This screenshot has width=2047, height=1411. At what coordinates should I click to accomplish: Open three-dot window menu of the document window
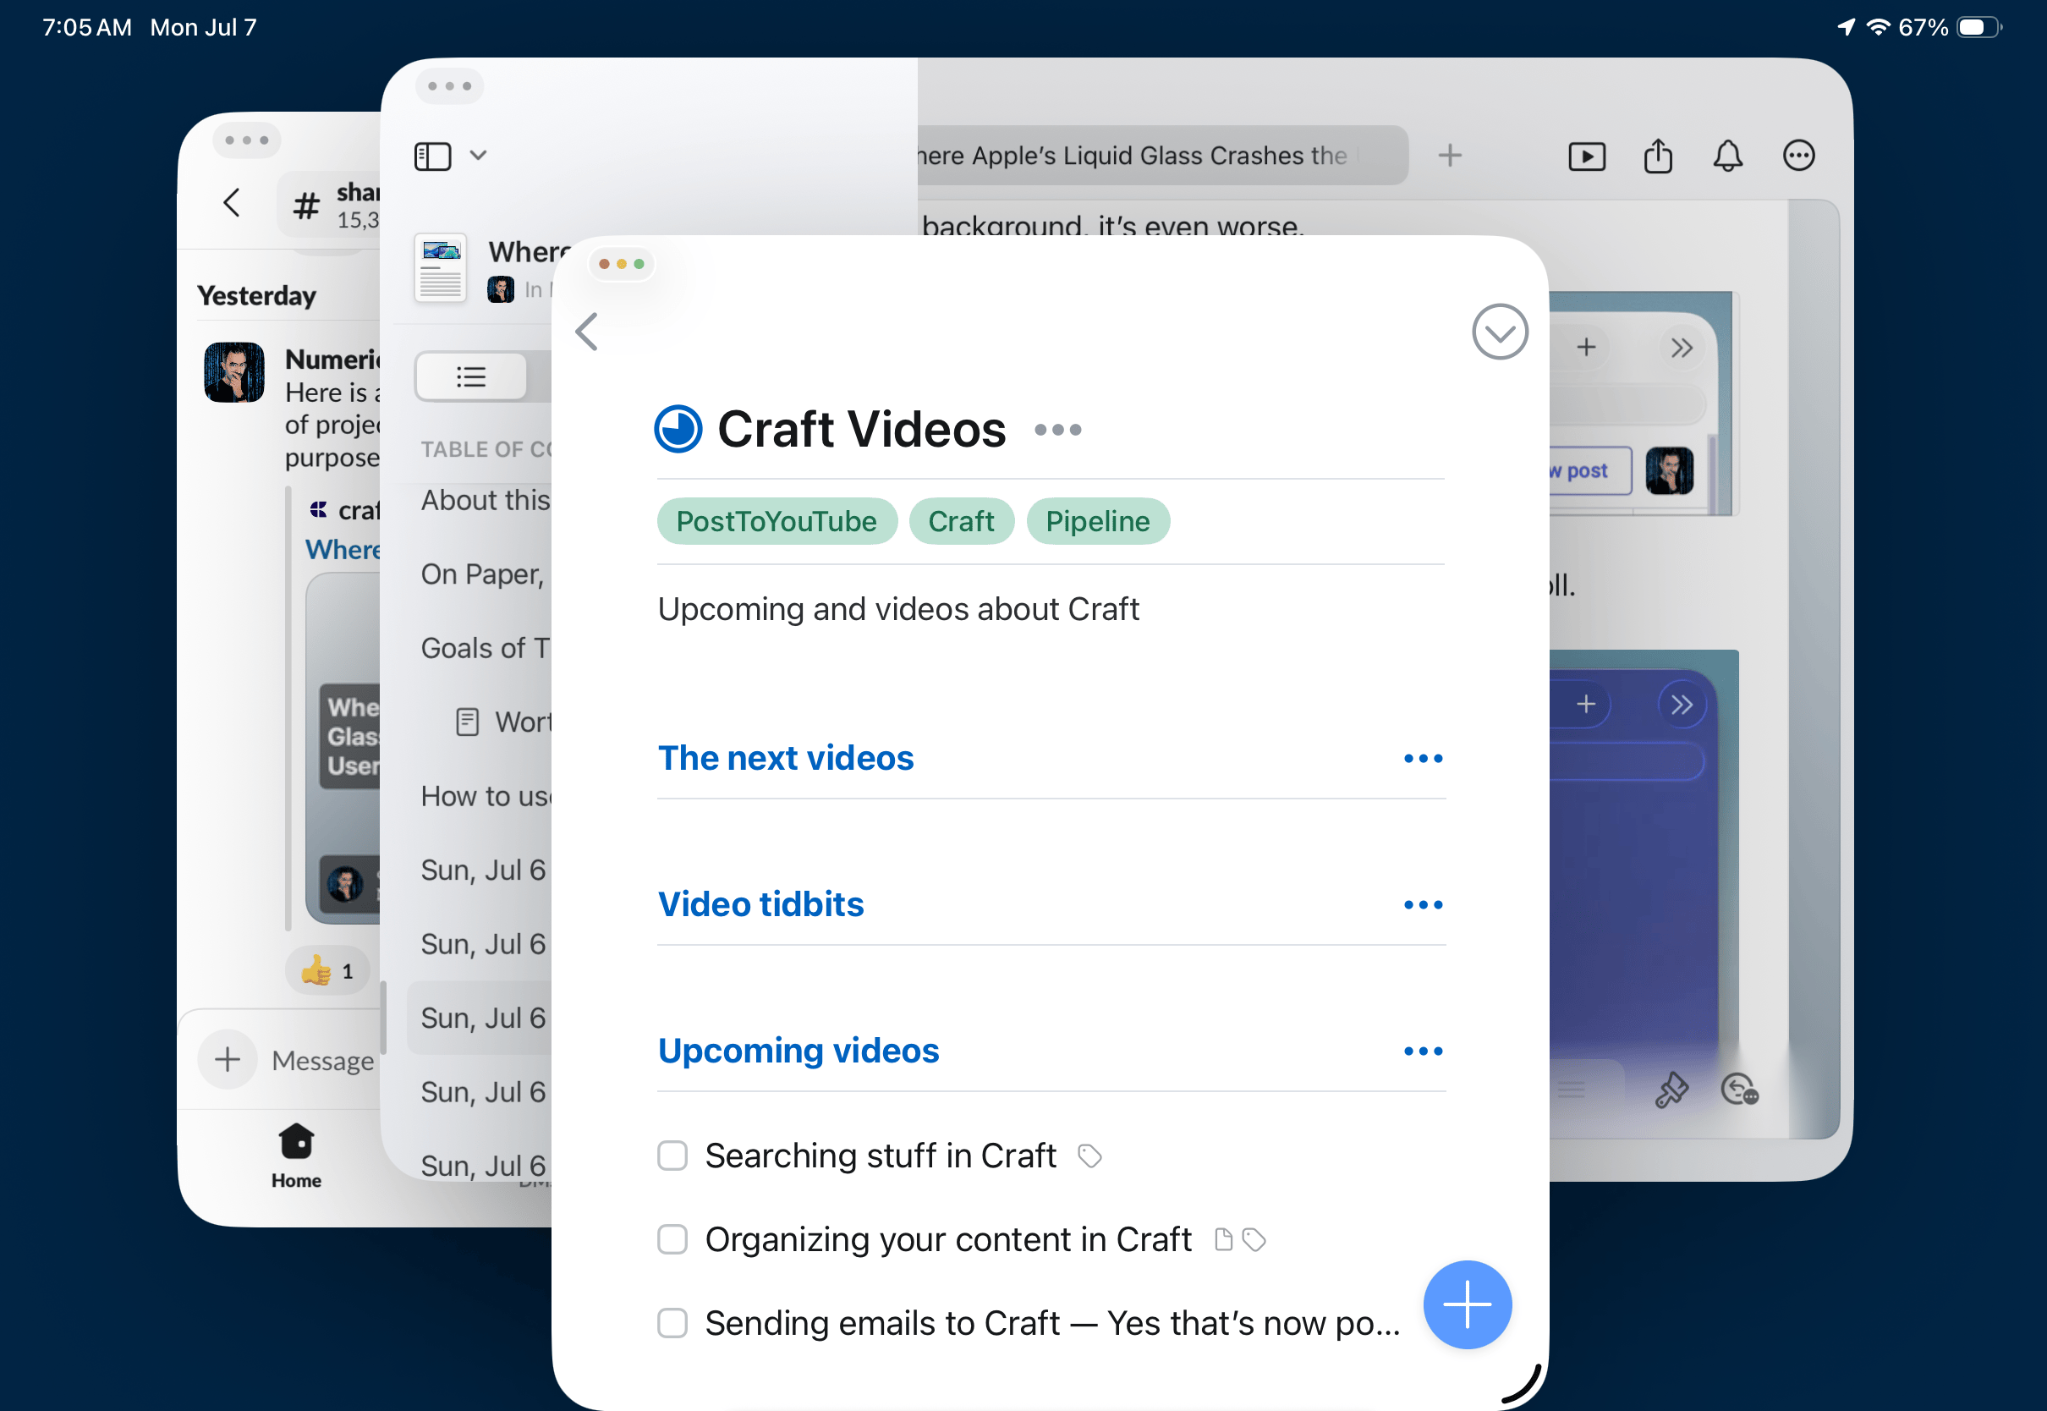(449, 85)
